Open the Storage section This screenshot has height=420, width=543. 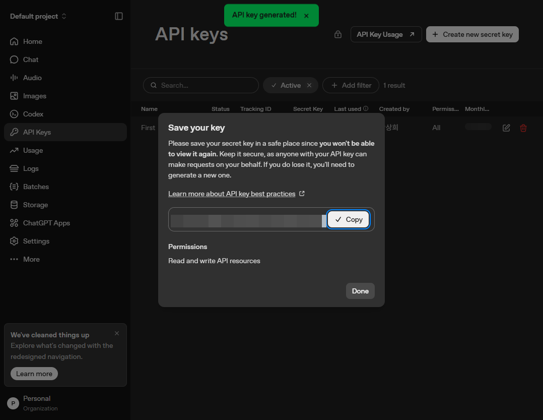pyautogui.click(x=65, y=205)
